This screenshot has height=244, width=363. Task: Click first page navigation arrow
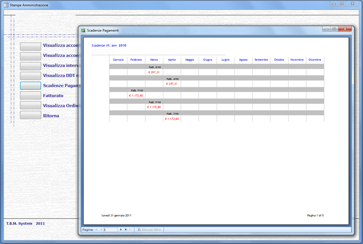pos(96,229)
